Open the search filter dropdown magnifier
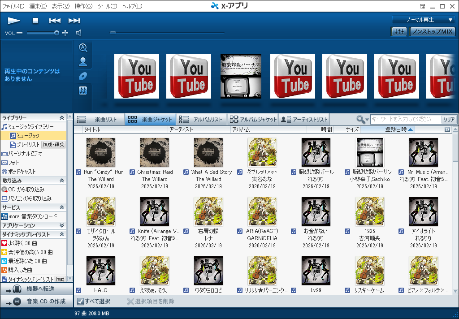Image resolution: width=459 pixels, height=319 pixels. (362, 120)
